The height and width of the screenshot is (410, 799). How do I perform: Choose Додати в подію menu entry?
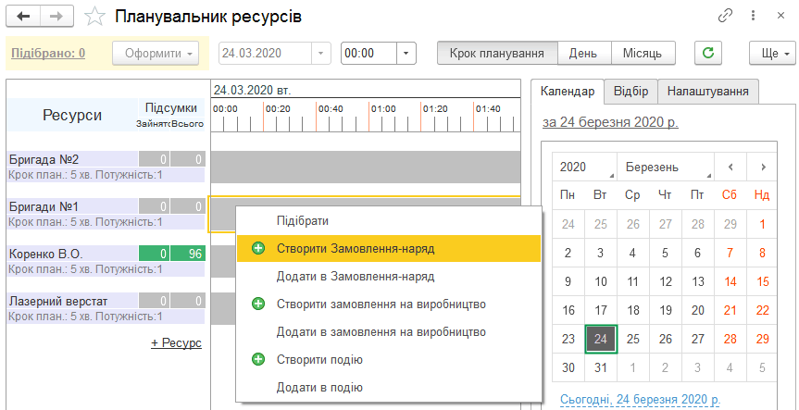pos(388,388)
